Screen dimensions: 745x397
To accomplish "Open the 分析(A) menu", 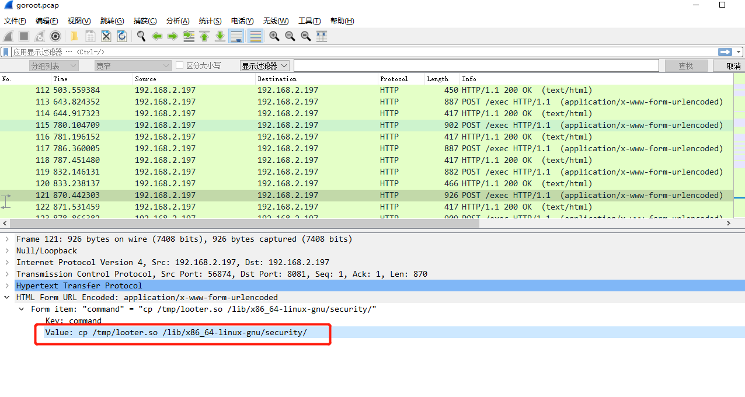I will (178, 21).
